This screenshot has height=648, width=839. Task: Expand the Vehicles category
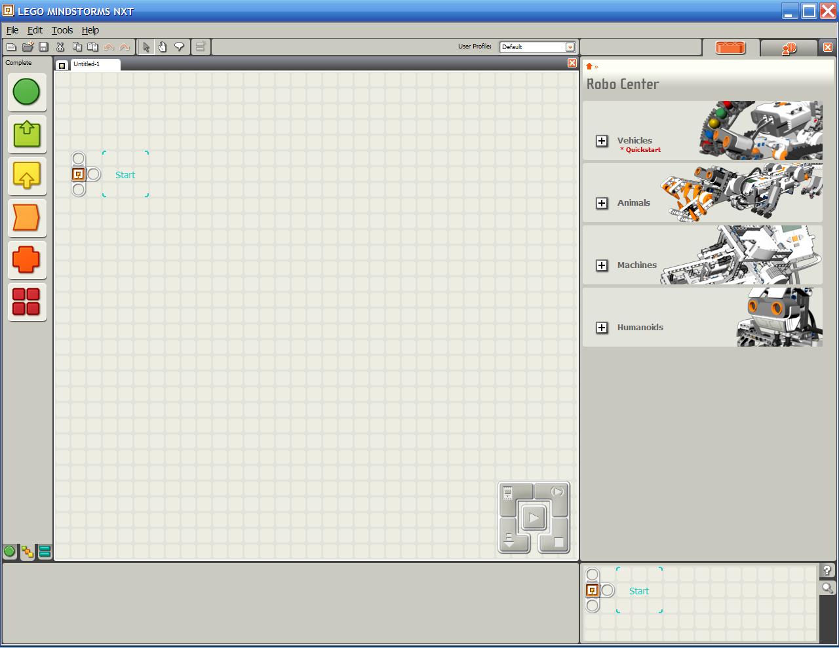tap(602, 141)
